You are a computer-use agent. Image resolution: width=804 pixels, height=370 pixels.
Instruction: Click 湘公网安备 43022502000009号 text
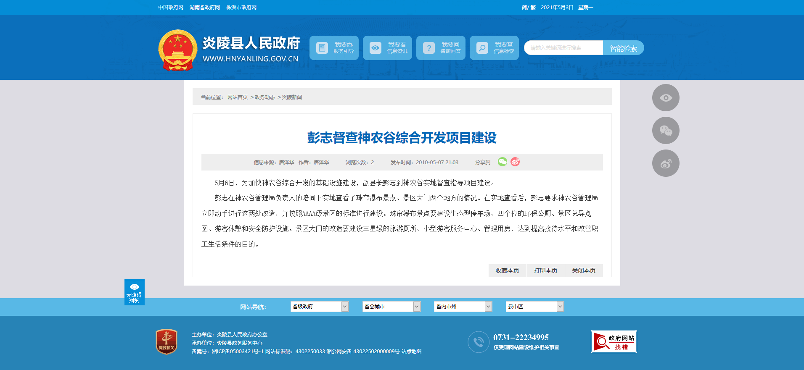[x=363, y=352]
